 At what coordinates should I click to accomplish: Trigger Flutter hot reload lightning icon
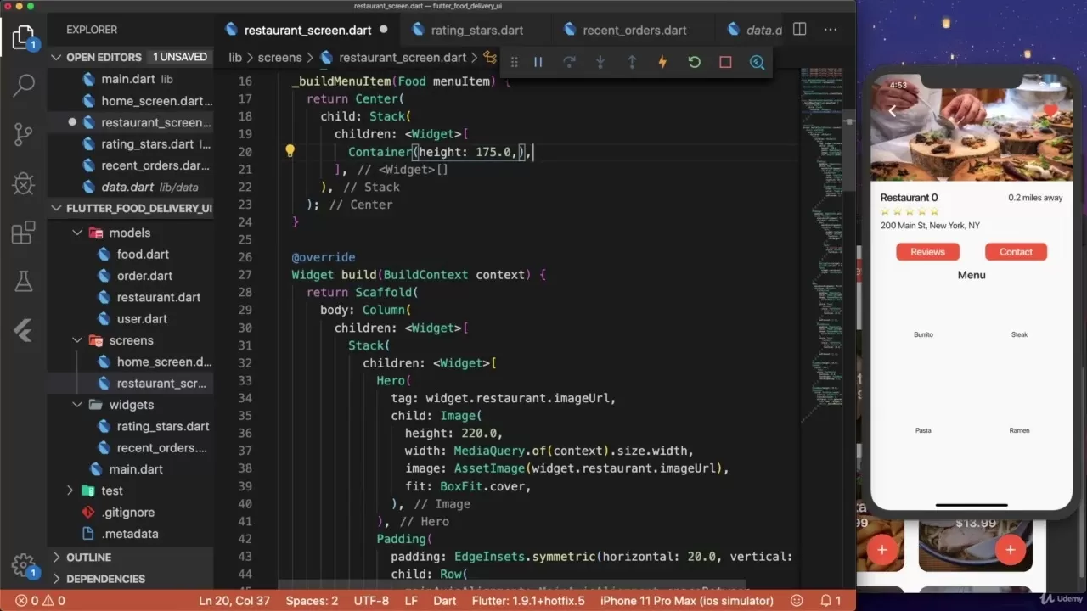click(x=662, y=62)
